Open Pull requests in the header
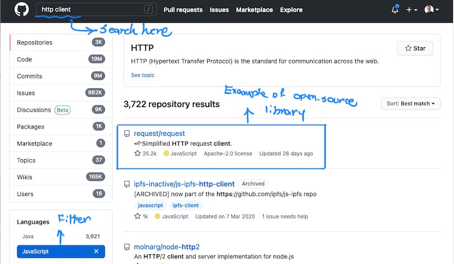This screenshot has width=454, height=264. tap(183, 10)
